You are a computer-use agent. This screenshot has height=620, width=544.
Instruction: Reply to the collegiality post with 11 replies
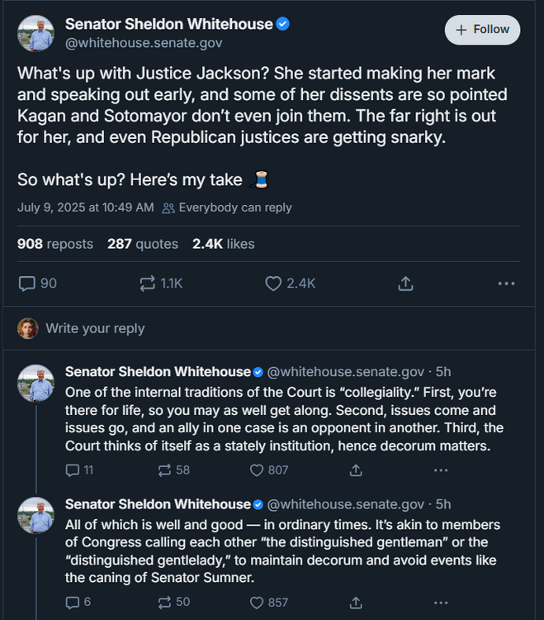(71, 470)
